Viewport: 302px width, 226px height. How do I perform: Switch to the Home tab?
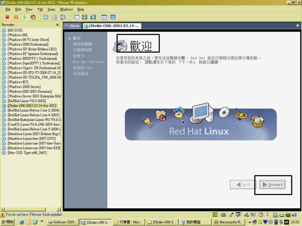click(x=72, y=26)
